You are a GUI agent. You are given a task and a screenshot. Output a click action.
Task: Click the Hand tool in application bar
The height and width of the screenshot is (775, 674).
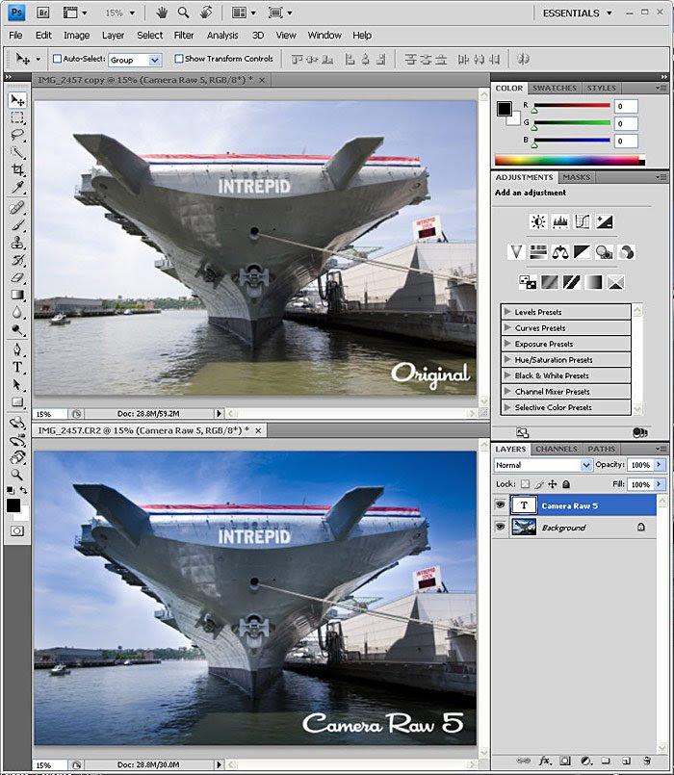tap(162, 13)
